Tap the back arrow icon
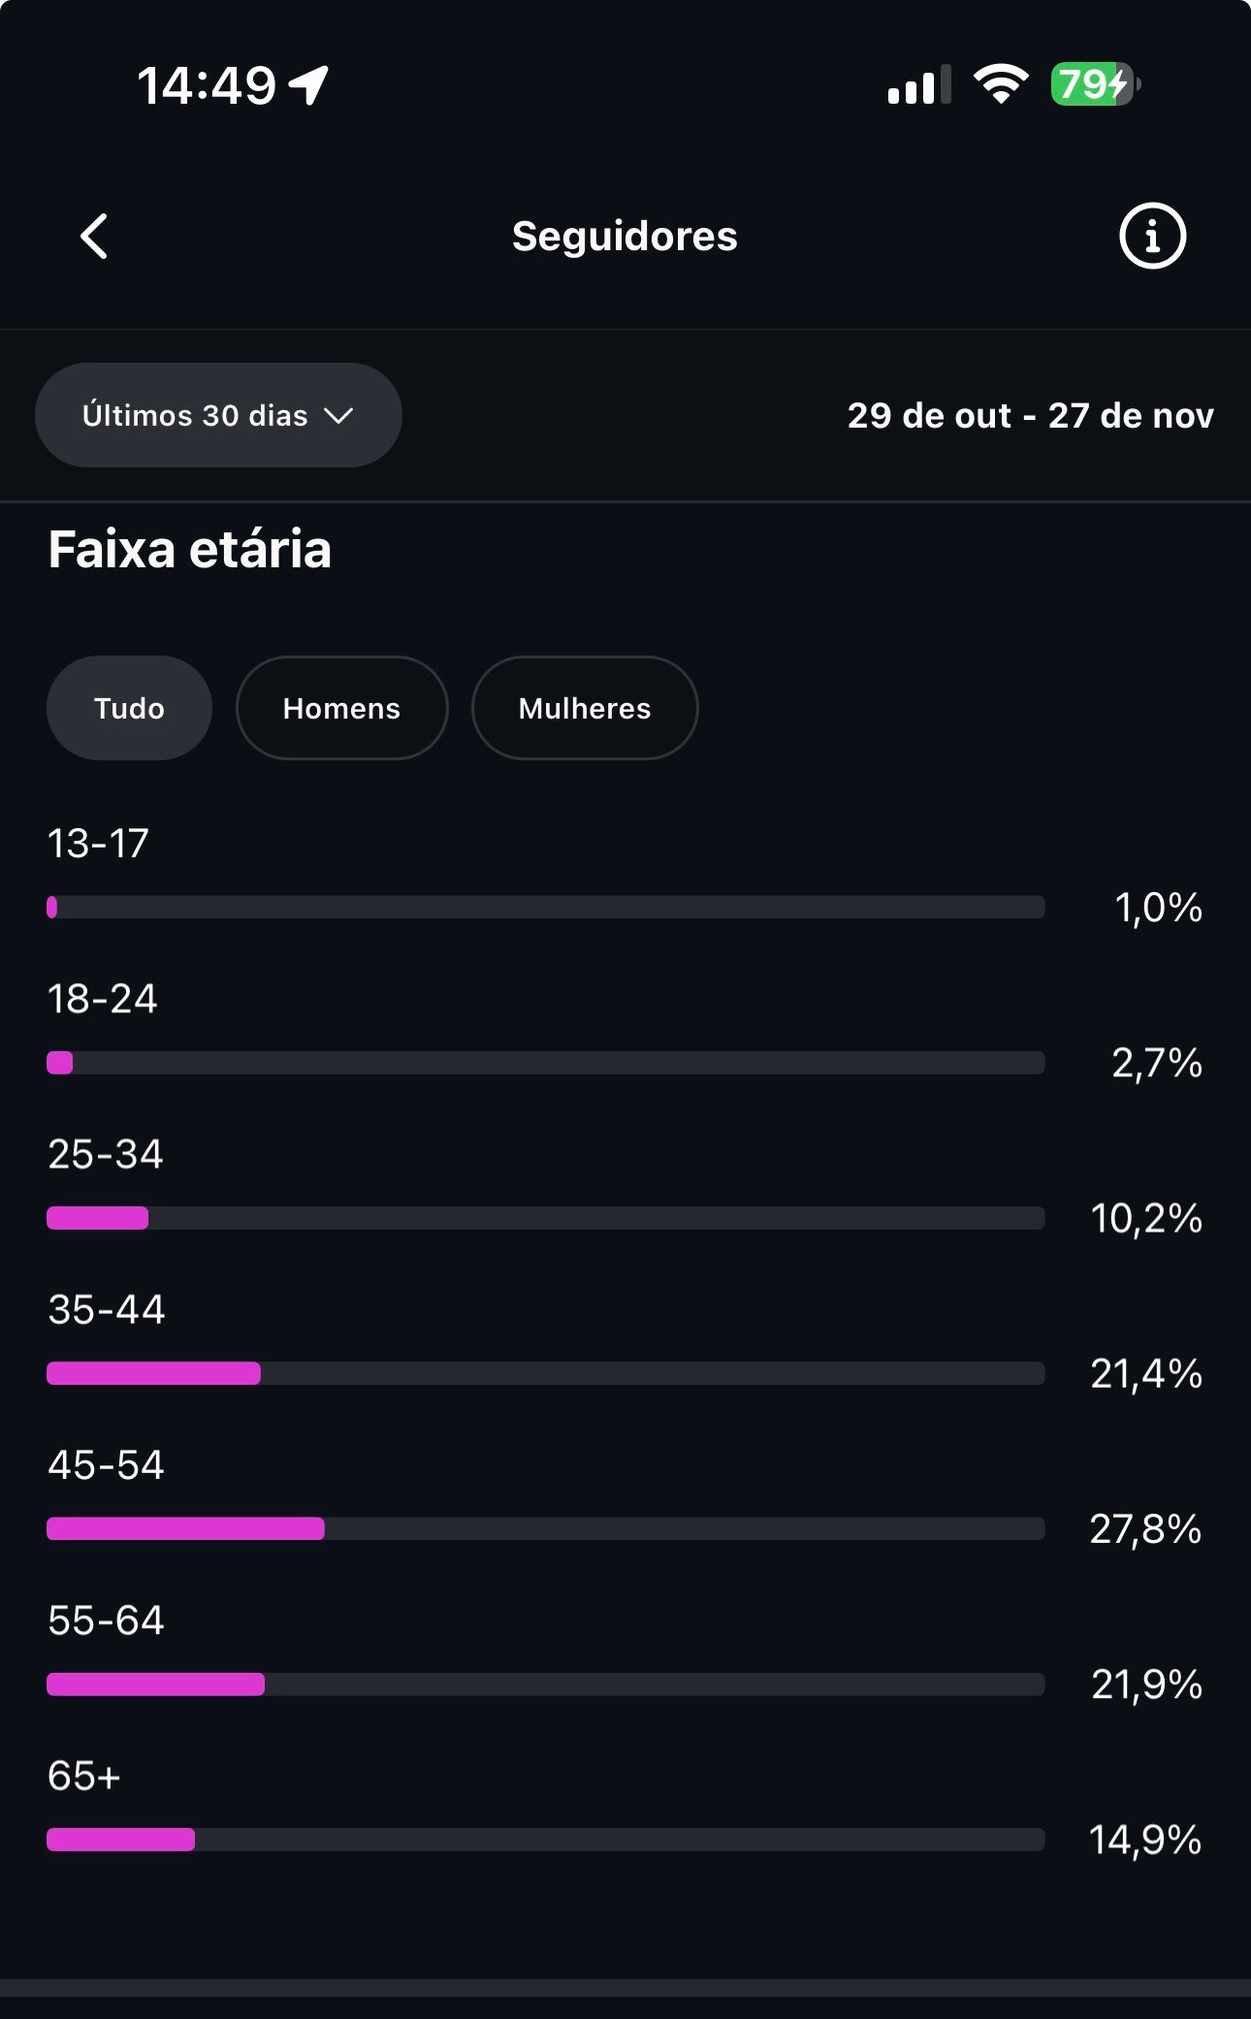This screenshot has height=2019, width=1251. pos(94,237)
